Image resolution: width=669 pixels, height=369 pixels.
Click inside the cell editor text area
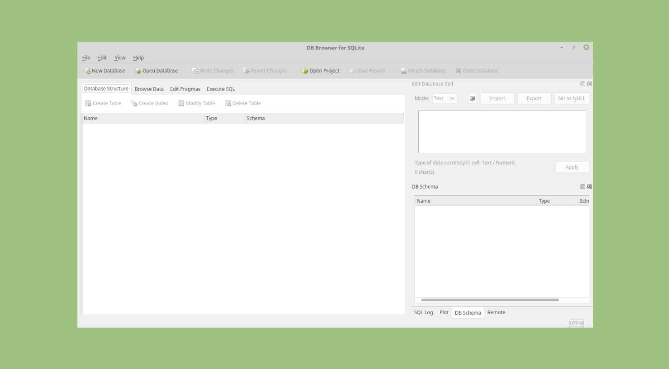tap(502, 132)
